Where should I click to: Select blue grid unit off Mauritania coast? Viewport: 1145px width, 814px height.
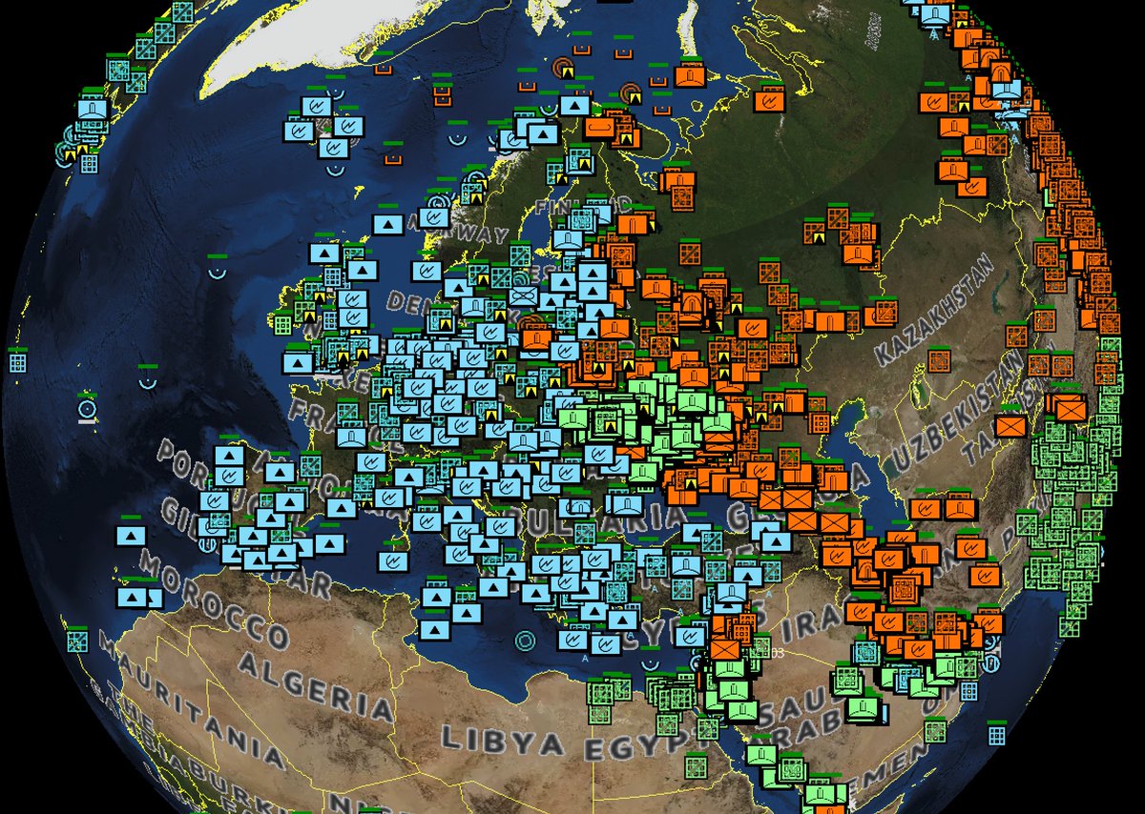[x=77, y=640]
